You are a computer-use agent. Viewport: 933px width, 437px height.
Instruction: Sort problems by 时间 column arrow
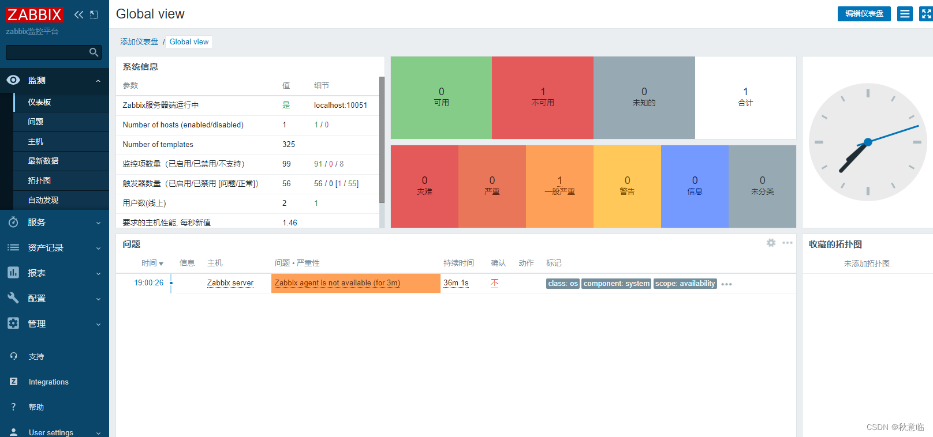(161, 263)
